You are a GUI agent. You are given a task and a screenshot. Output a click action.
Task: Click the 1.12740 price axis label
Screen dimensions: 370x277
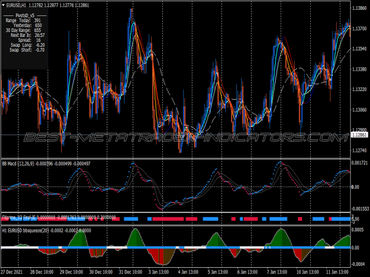[x=360, y=150]
